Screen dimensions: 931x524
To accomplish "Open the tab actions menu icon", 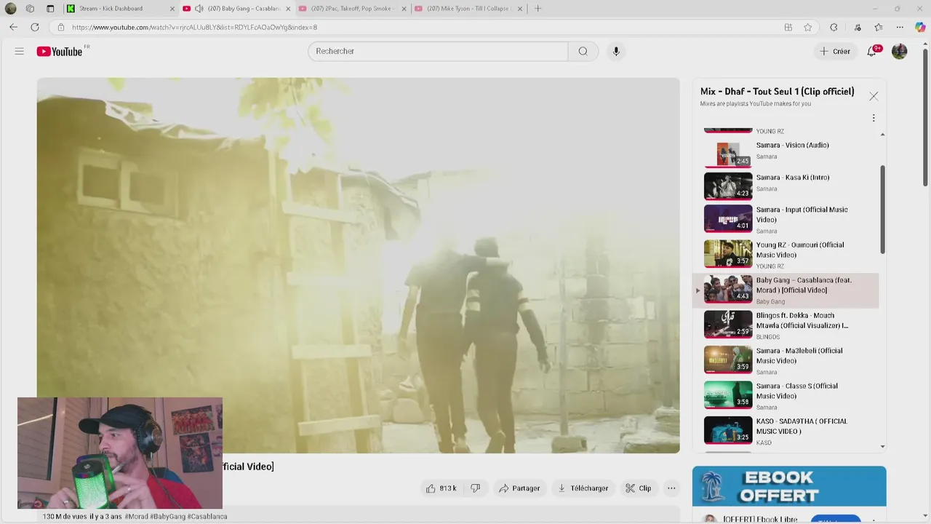I will [x=50, y=9].
